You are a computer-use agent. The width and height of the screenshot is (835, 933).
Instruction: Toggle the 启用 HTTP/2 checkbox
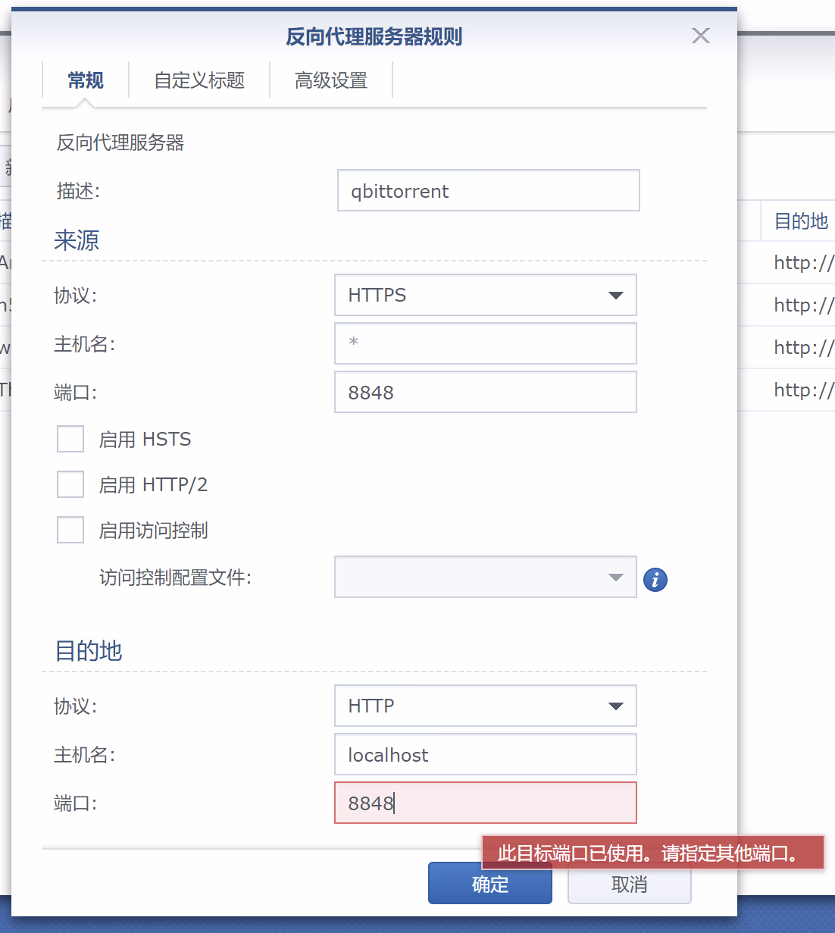click(70, 484)
